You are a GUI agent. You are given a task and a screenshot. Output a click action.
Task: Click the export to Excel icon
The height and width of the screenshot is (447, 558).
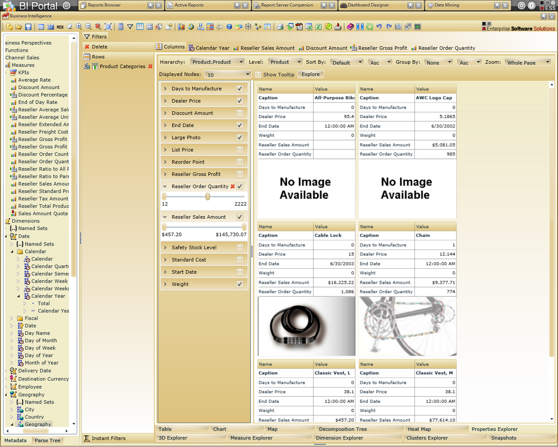319,27
